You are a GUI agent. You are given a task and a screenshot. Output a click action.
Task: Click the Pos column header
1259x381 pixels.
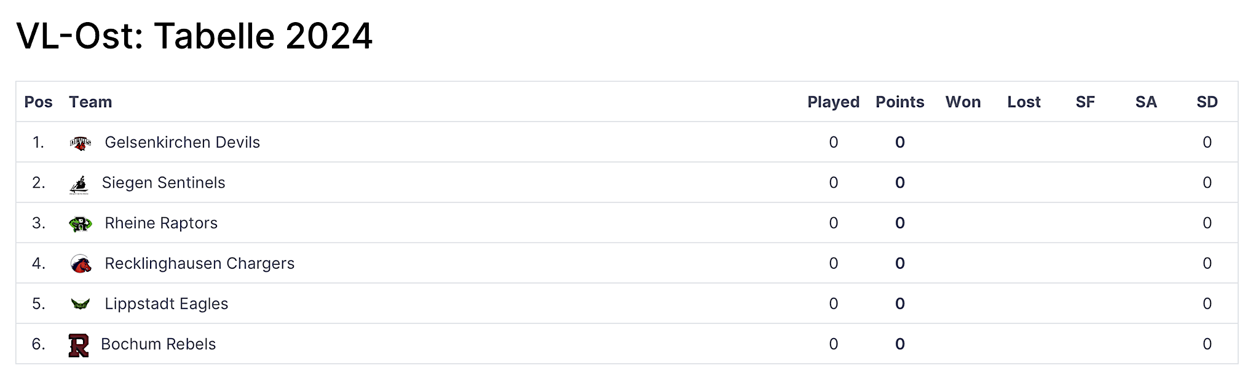pos(38,102)
